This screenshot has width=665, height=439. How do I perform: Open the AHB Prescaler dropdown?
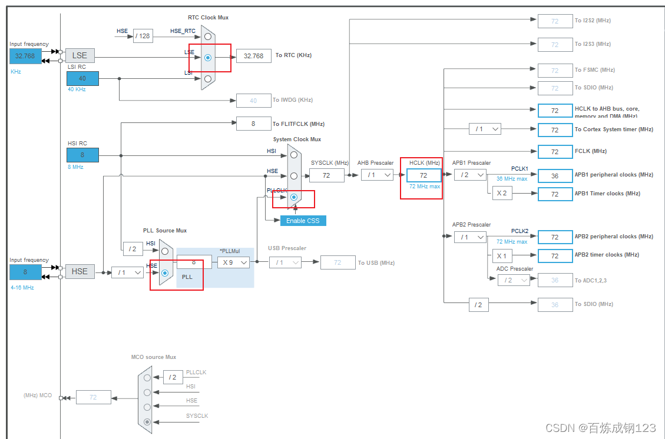377,175
